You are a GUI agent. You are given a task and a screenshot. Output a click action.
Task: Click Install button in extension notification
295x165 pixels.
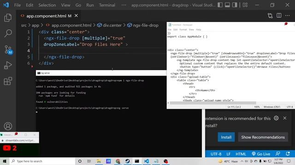[226, 137]
